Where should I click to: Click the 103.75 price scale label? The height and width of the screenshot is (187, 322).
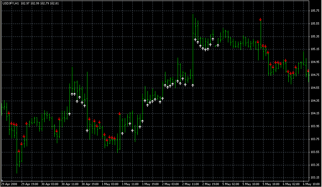pyautogui.click(x=315, y=139)
